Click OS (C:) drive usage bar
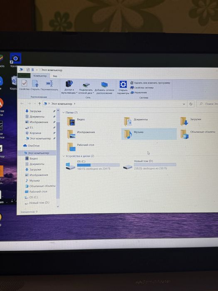Screen dimensions: 218x291 coord(98,165)
